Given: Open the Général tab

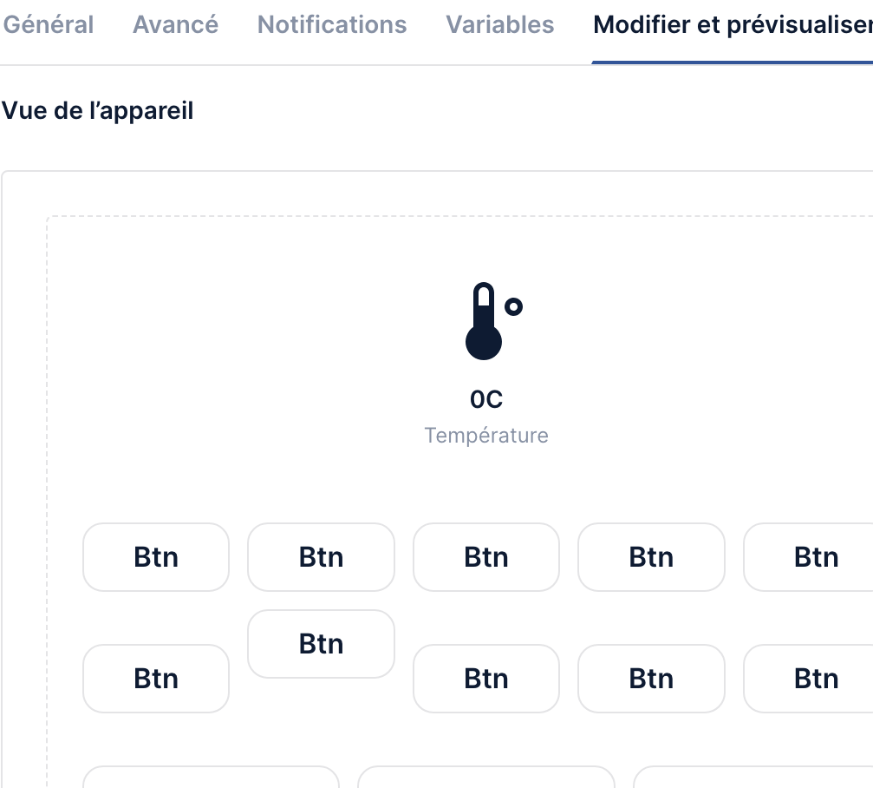Looking at the screenshot, I should 48,25.
